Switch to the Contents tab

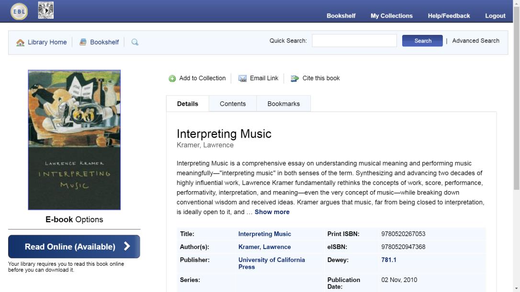coord(233,104)
